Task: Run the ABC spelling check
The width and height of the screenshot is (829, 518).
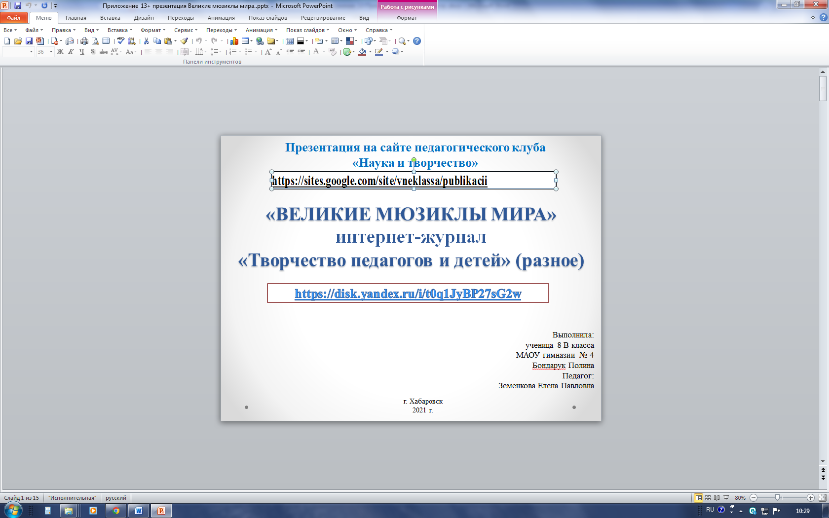Action: coord(120,40)
